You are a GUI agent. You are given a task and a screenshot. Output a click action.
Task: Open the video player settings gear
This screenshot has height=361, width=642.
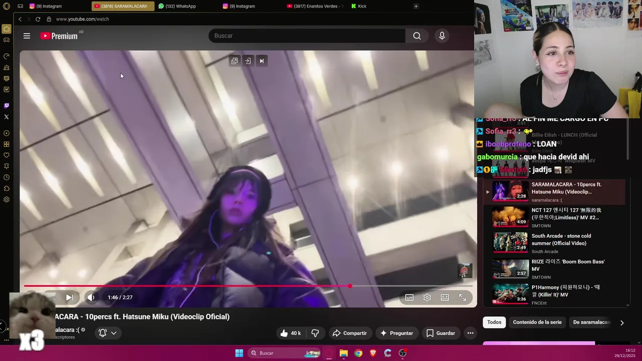click(x=427, y=297)
